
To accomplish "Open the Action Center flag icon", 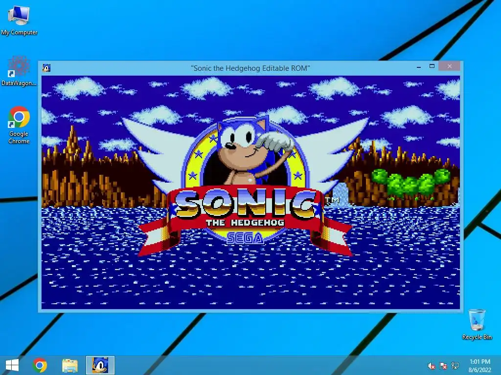I will 443,366.
